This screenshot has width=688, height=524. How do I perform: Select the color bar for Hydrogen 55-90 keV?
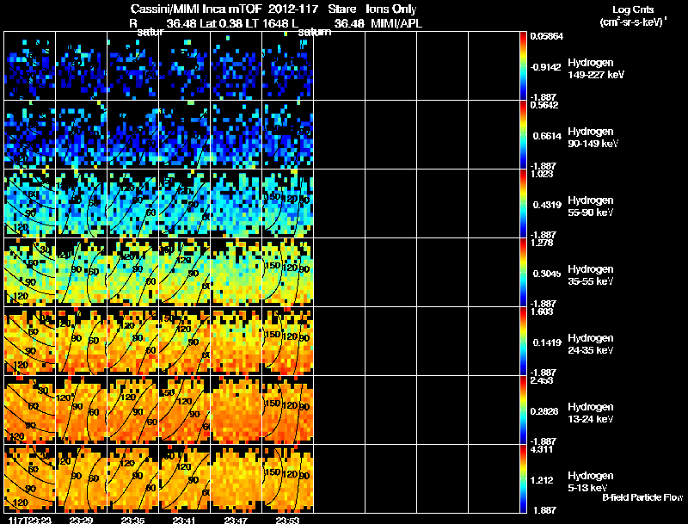[524, 203]
